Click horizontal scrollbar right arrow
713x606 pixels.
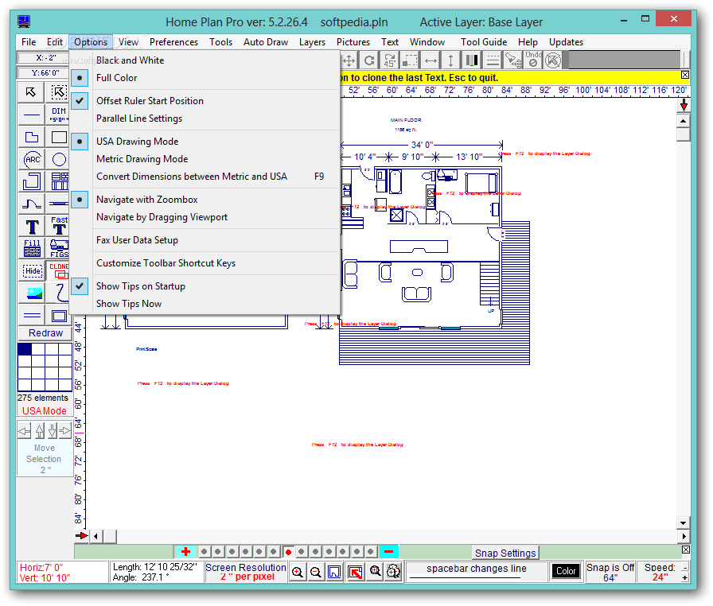(x=684, y=537)
